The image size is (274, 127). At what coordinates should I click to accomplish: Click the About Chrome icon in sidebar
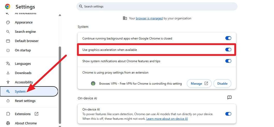(8, 123)
